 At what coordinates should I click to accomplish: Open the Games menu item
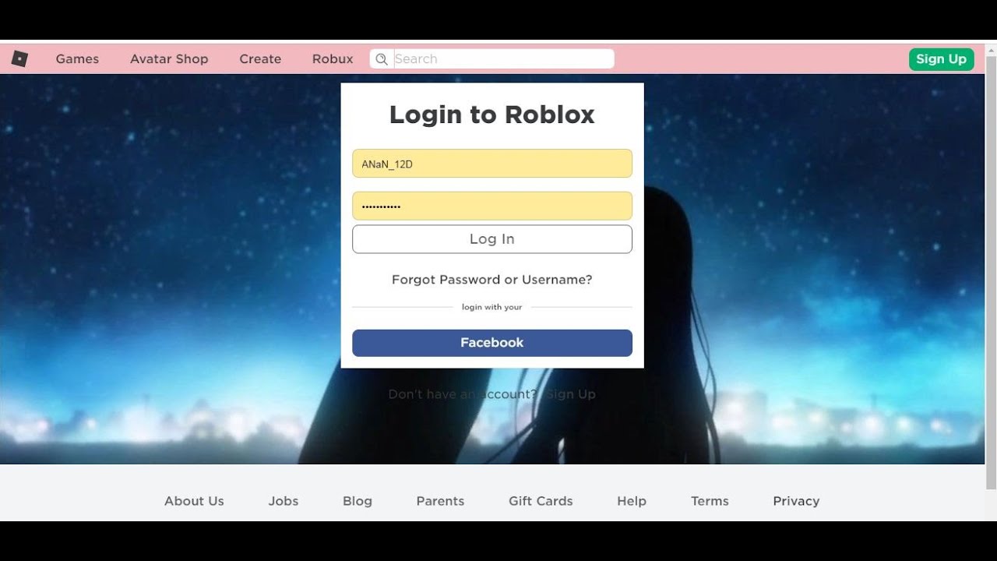click(x=77, y=59)
